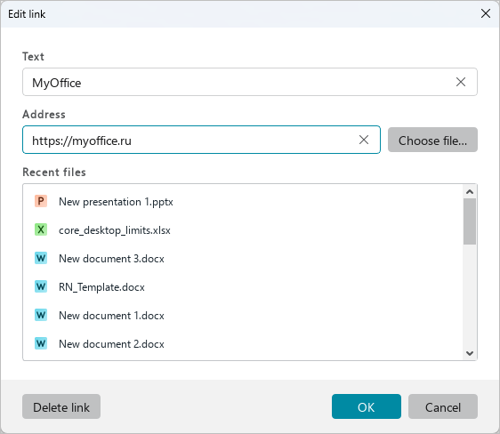The height and width of the screenshot is (434, 500).
Task: Click the spreadsheet icon beside core_desktop_limits.xlsx
Action: pyautogui.click(x=41, y=229)
